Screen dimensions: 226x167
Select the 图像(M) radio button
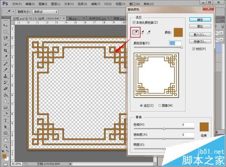click(160, 105)
